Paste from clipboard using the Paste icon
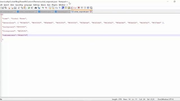Screen dimensions: 180x101 (x=25, y=8)
